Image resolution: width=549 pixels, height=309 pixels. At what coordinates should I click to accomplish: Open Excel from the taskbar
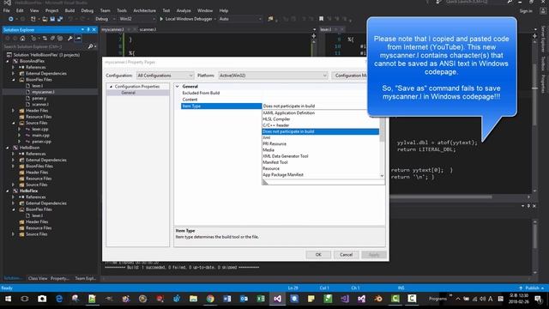click(261, 299)
